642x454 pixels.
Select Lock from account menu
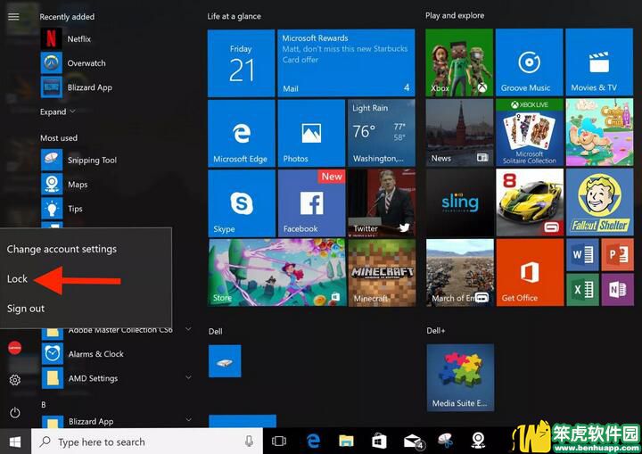pyautogui.click(x=17, y=279)
